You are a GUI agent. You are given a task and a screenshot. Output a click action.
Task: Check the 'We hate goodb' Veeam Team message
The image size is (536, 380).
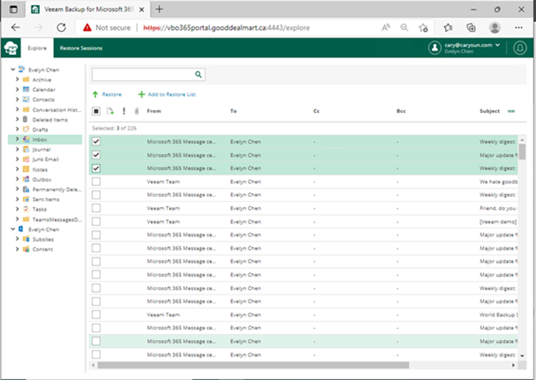click(96, 181)
